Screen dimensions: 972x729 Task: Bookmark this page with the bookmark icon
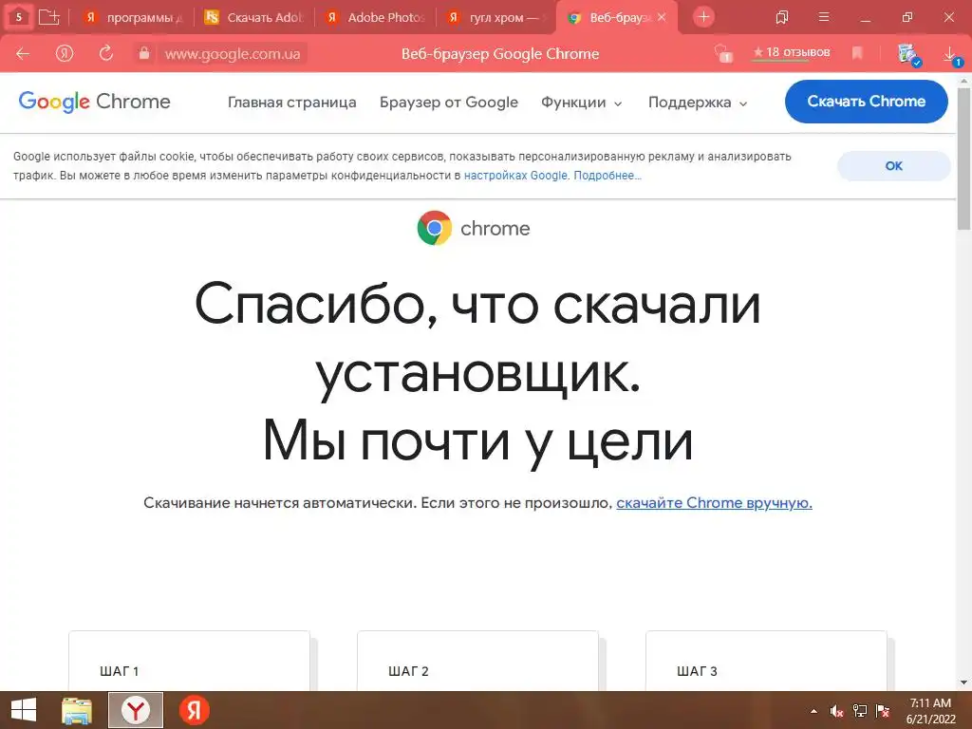[x=857, y=53]
